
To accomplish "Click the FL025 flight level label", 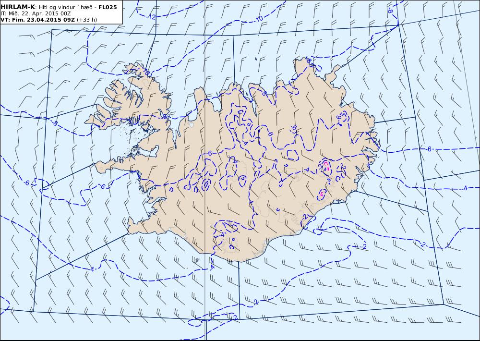I will click(x=108, y=7).
